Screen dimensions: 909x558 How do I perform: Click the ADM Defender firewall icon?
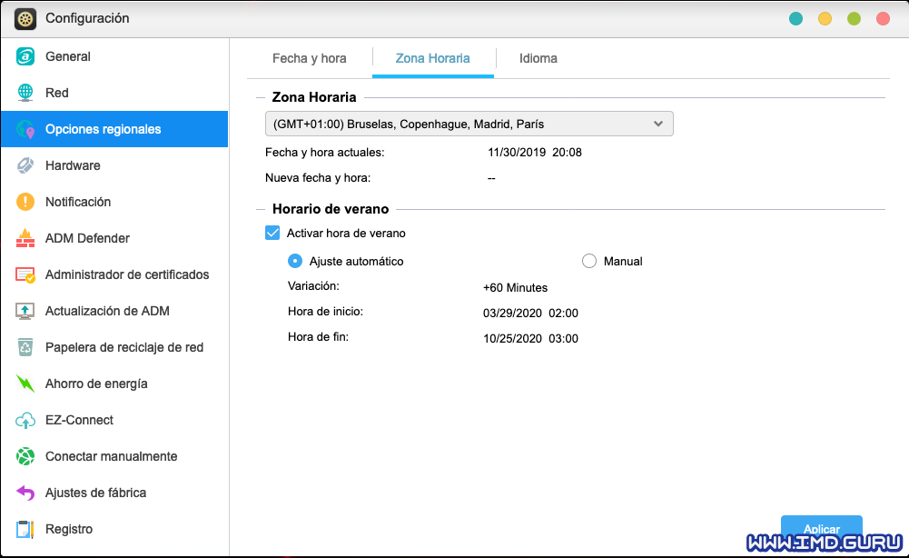pyautogui.click(x=25, y=238)
